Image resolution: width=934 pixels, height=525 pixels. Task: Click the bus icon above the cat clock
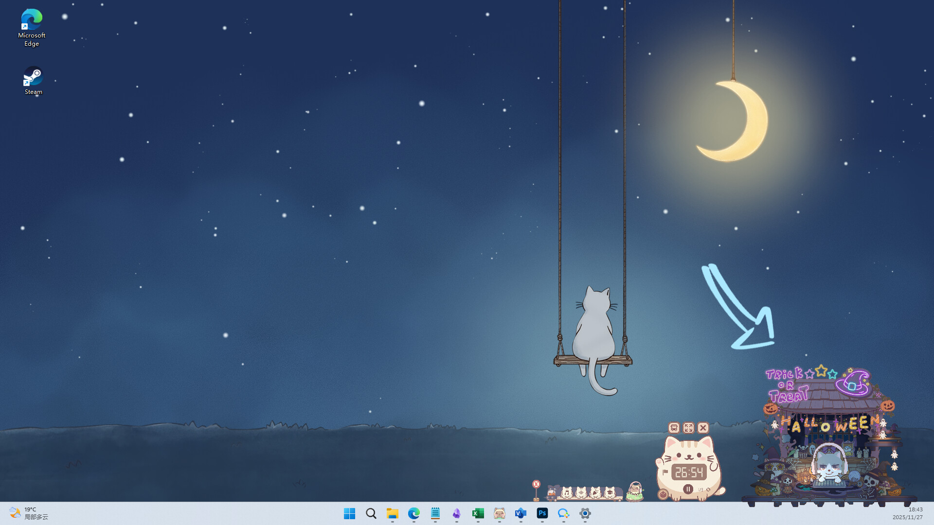pos(674,427)
